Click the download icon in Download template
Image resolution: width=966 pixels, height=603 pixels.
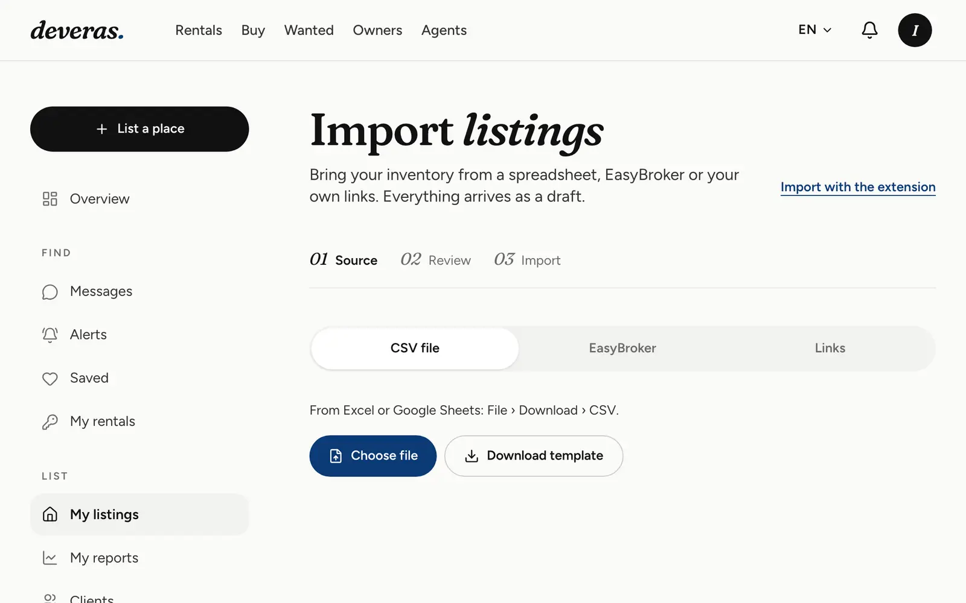[x=472, y=456]
